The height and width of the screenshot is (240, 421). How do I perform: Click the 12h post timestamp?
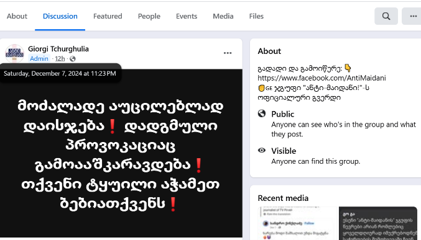[x=60, y=59]
